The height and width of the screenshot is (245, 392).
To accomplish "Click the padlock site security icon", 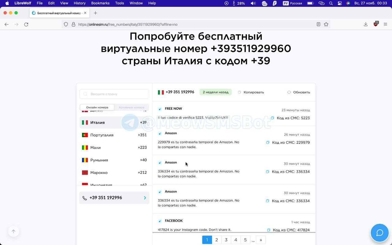I will (73, 24).
